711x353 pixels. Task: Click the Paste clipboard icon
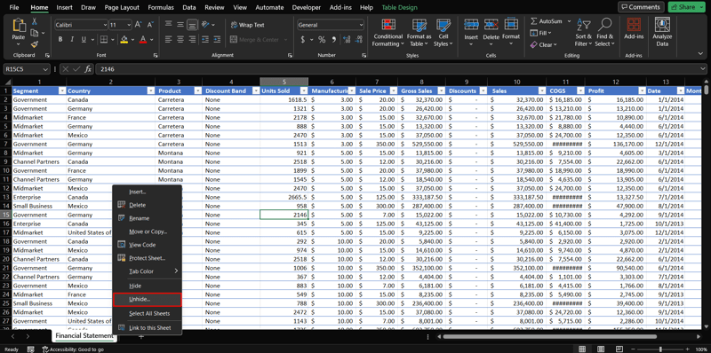point(19,26)
